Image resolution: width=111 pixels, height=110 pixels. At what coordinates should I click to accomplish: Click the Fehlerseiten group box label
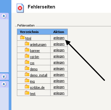(x=26, y=25)
